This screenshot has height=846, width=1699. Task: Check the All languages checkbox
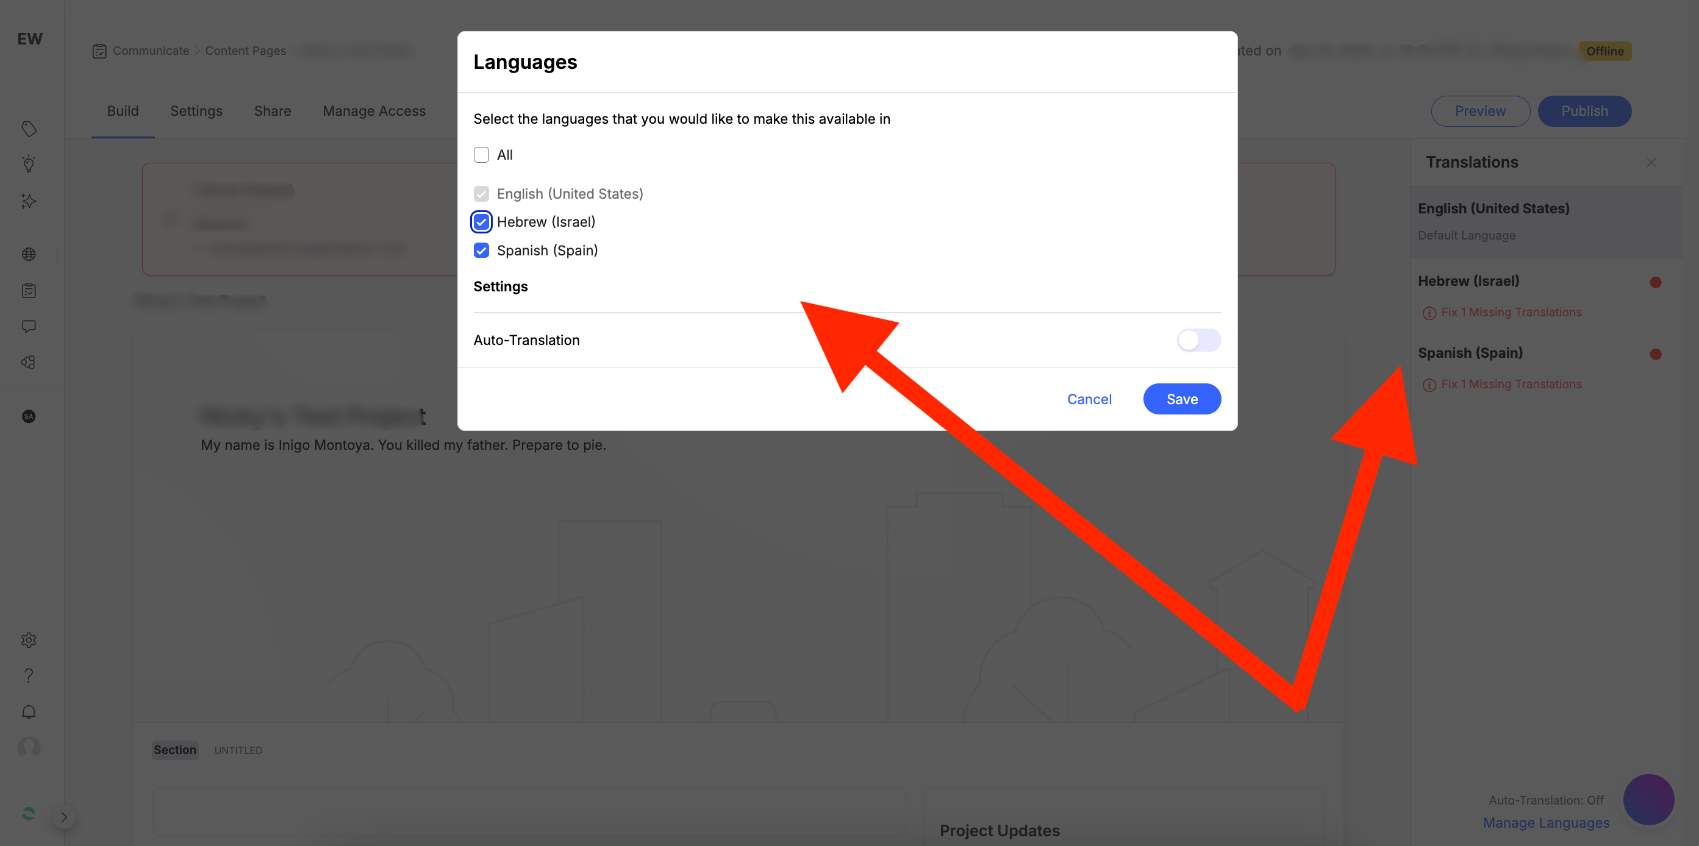[x=482, y=155]
